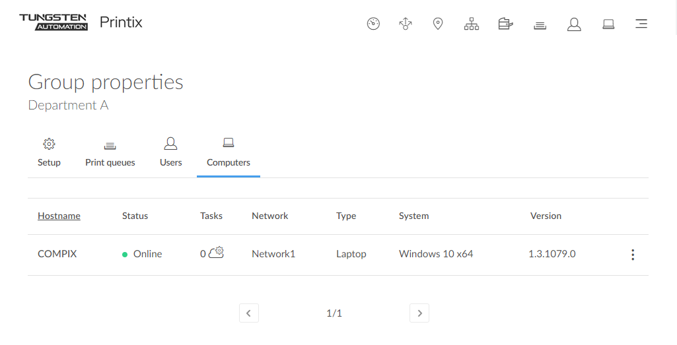The image size is (677, 345).
Task: Click the tasks cloud gear icon for COMPIX
Action: click(x=217, y=253)
